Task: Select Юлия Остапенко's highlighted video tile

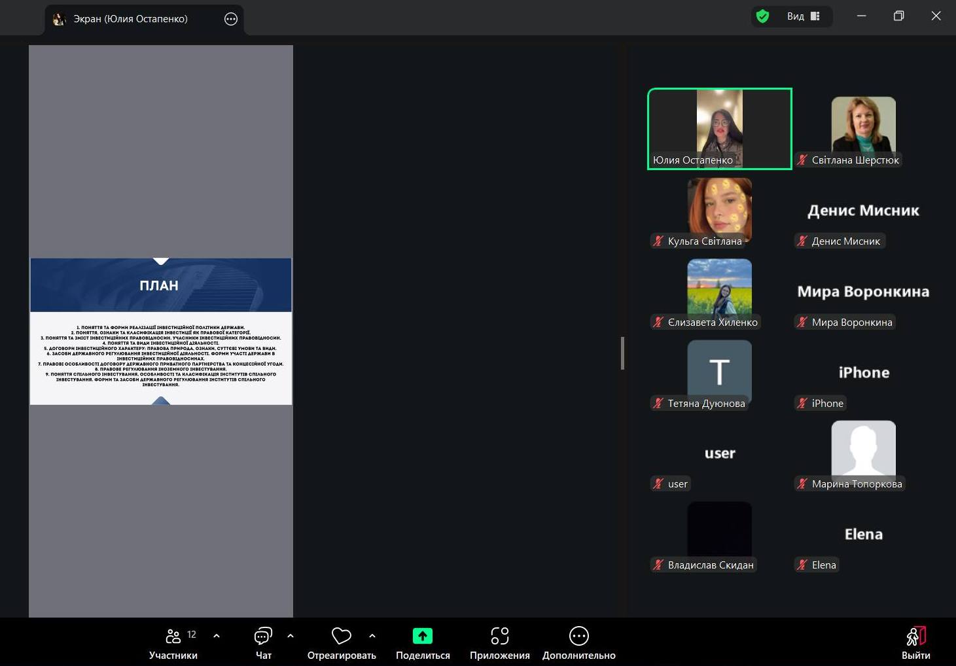Action: tap(719, 128)
